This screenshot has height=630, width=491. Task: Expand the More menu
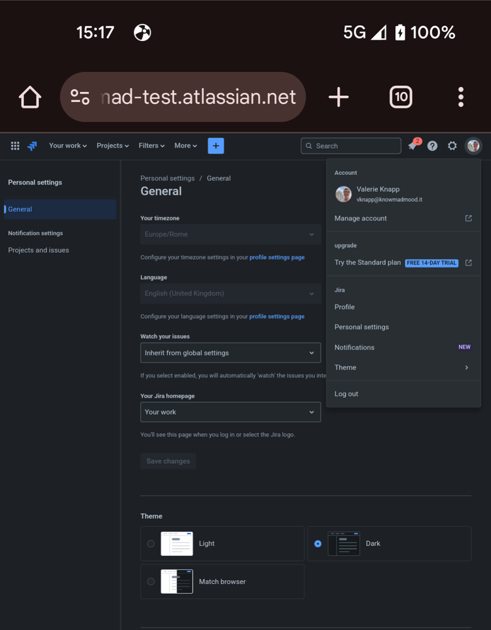coord(185,146)
